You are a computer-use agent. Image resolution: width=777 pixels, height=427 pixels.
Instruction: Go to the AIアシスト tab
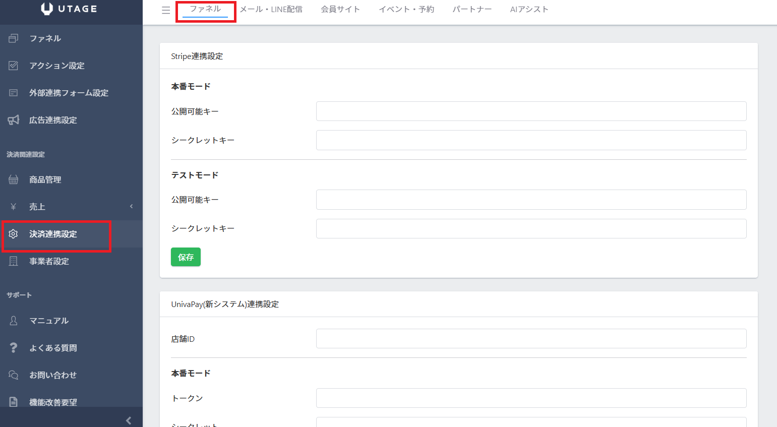pos(529,10)
